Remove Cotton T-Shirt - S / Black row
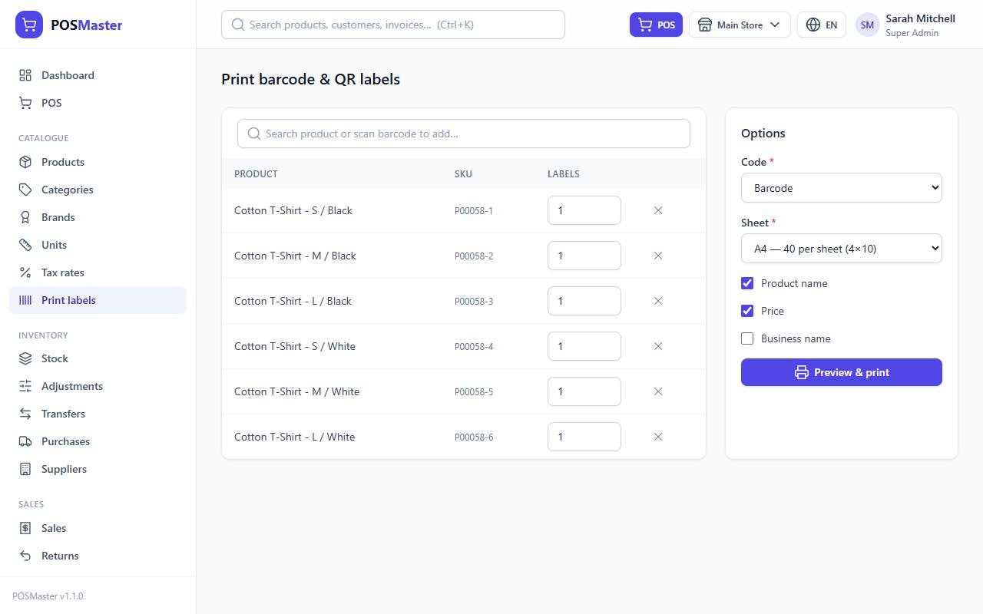The height and width of the screenshot is (614, 983). (x=658, y=210)
